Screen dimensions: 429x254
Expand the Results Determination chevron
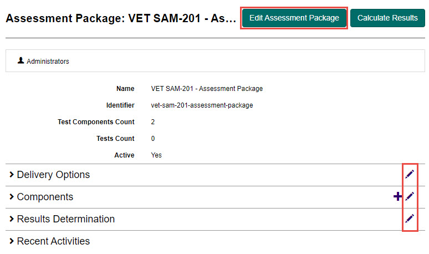coord(12,219)
